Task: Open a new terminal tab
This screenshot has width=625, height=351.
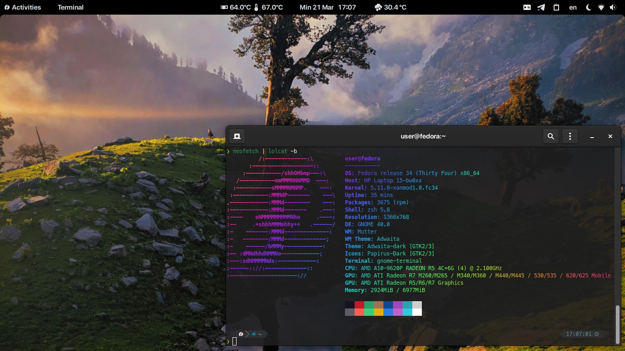Action: coord(237,136)
